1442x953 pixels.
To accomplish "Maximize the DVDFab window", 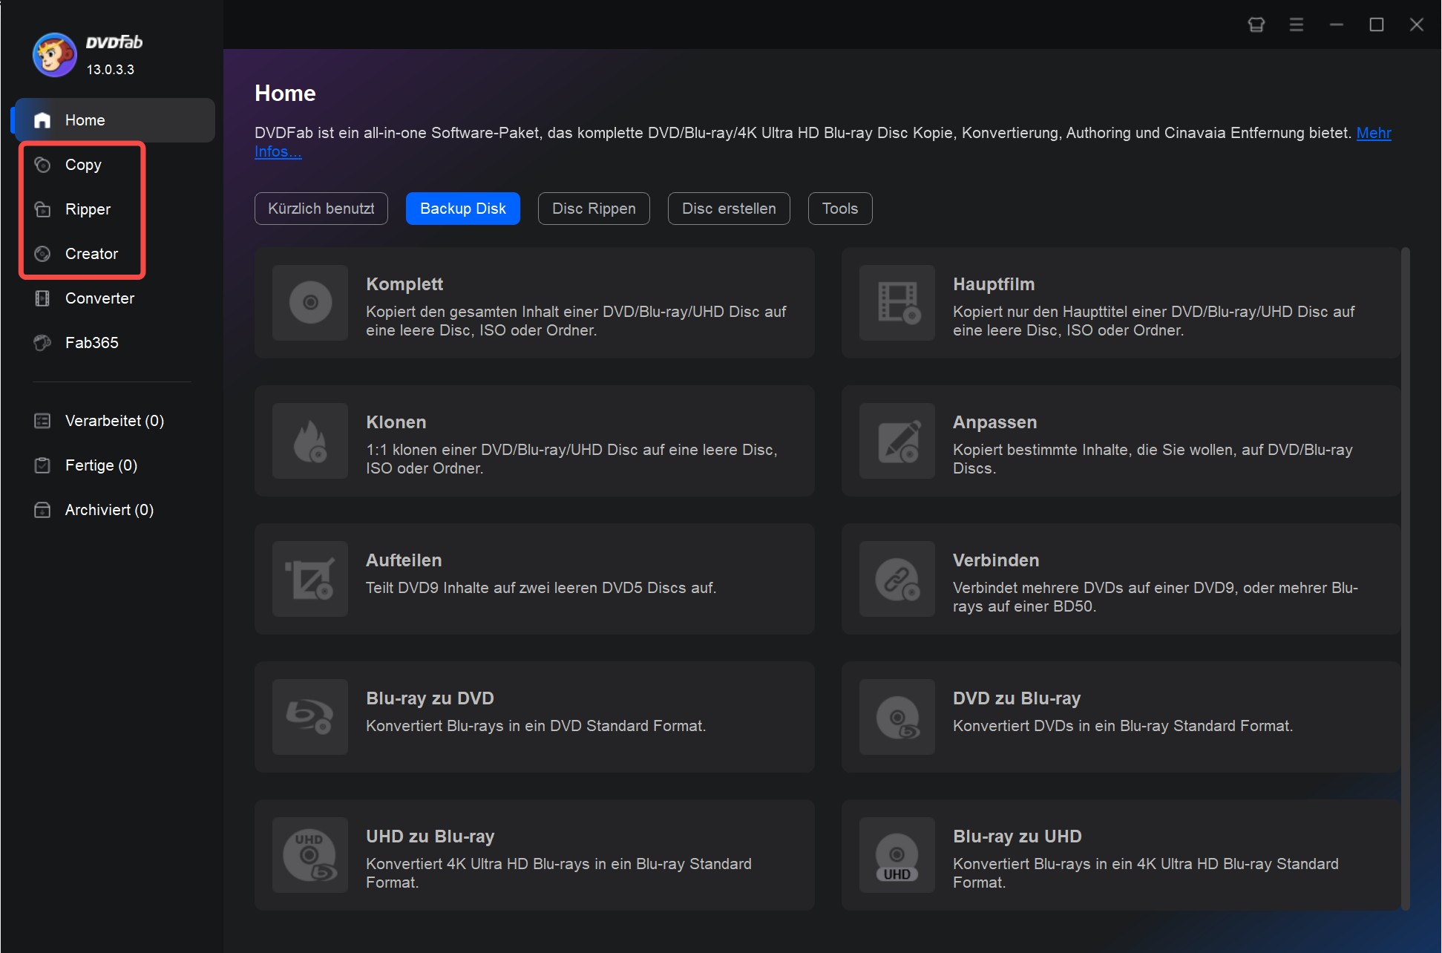I will [1377, 24].
